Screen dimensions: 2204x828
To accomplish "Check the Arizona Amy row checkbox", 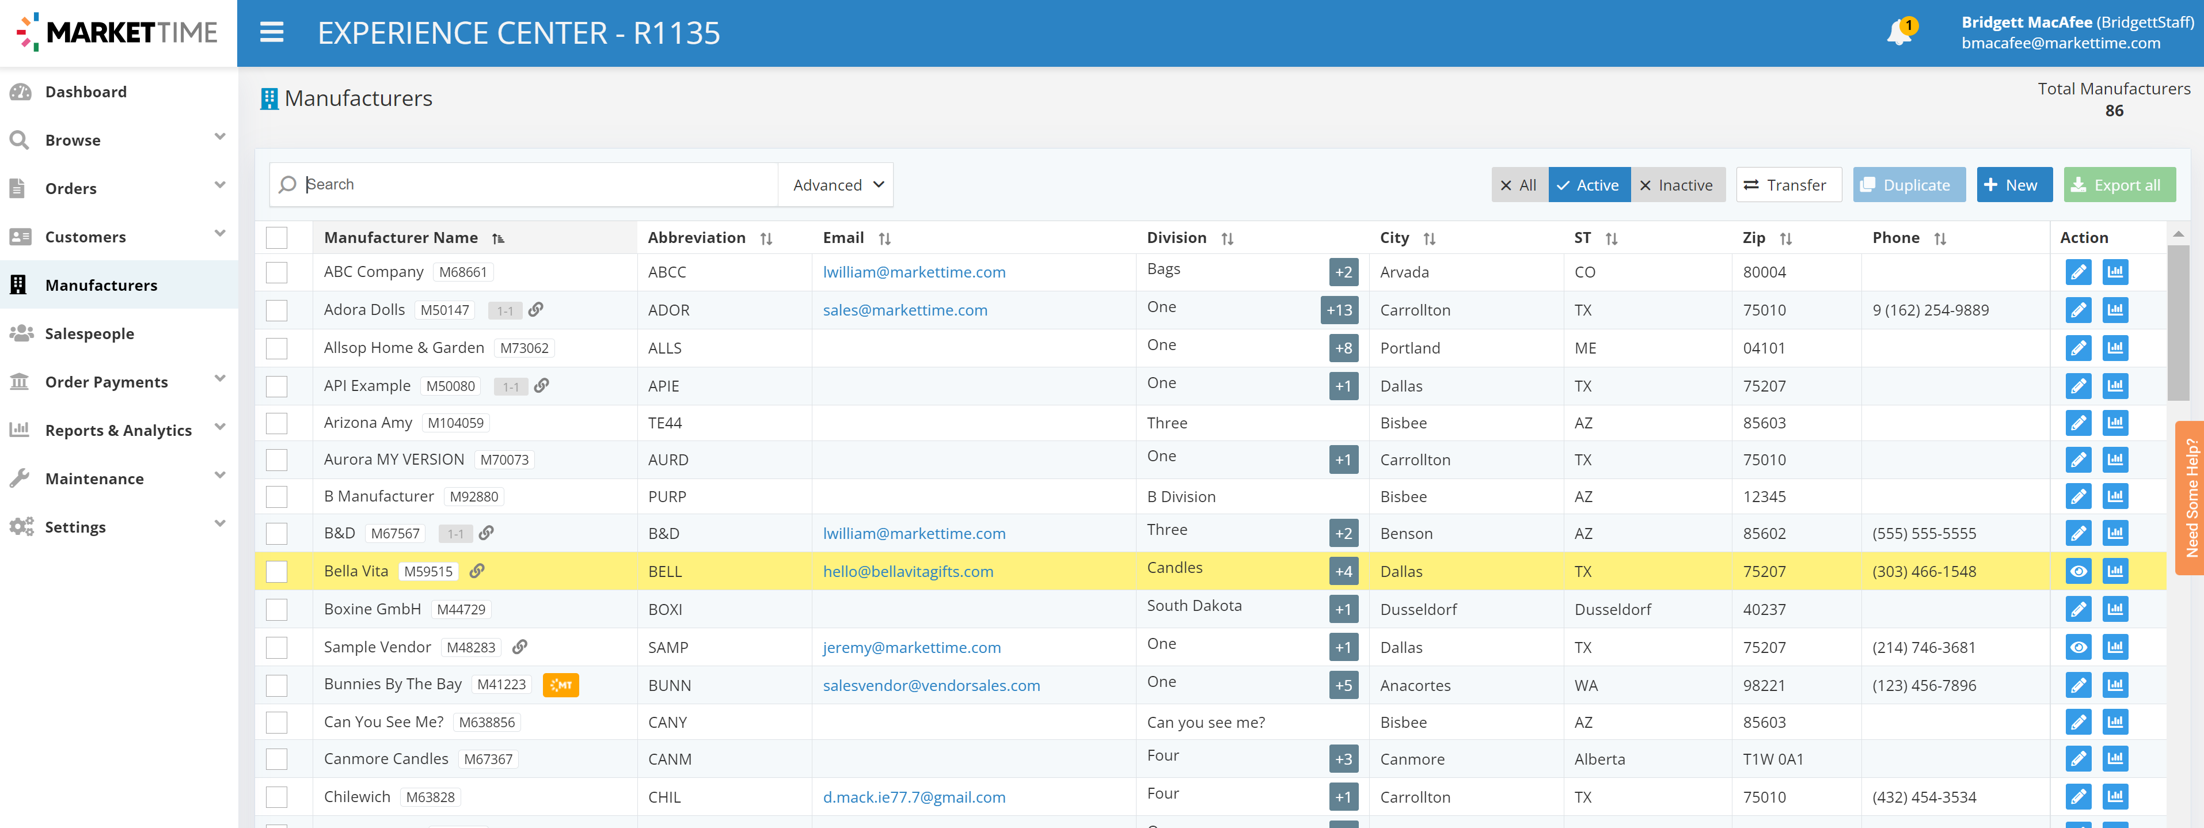I will click(276, 423).
